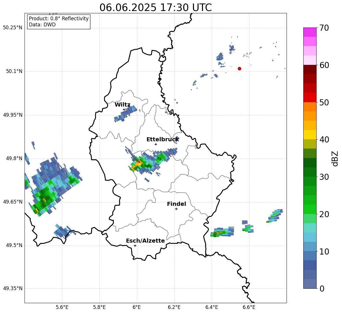This screenshot has height=313, width=342.
Task: Click the Esch/Alzette station label
Action: pyautogui.click(x=146, y=241)
